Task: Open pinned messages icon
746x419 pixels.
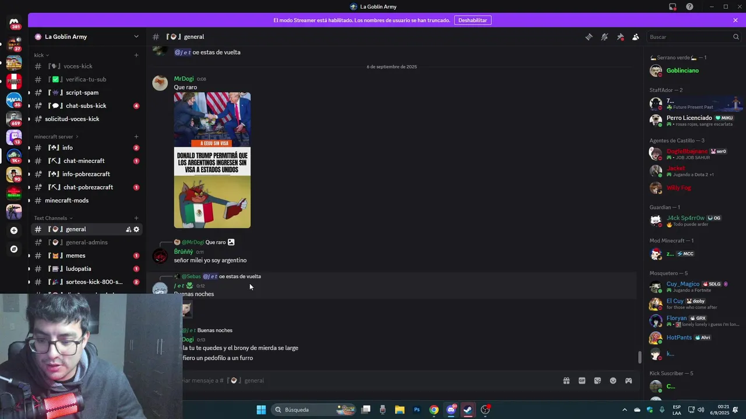Action: click(620, 37)
